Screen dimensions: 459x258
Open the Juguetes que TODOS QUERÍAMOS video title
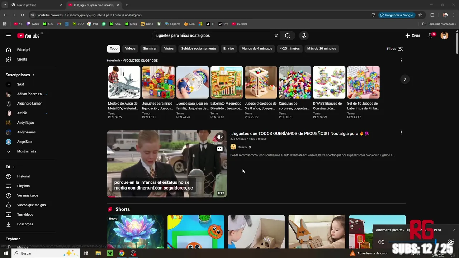(x=299, y=133)
